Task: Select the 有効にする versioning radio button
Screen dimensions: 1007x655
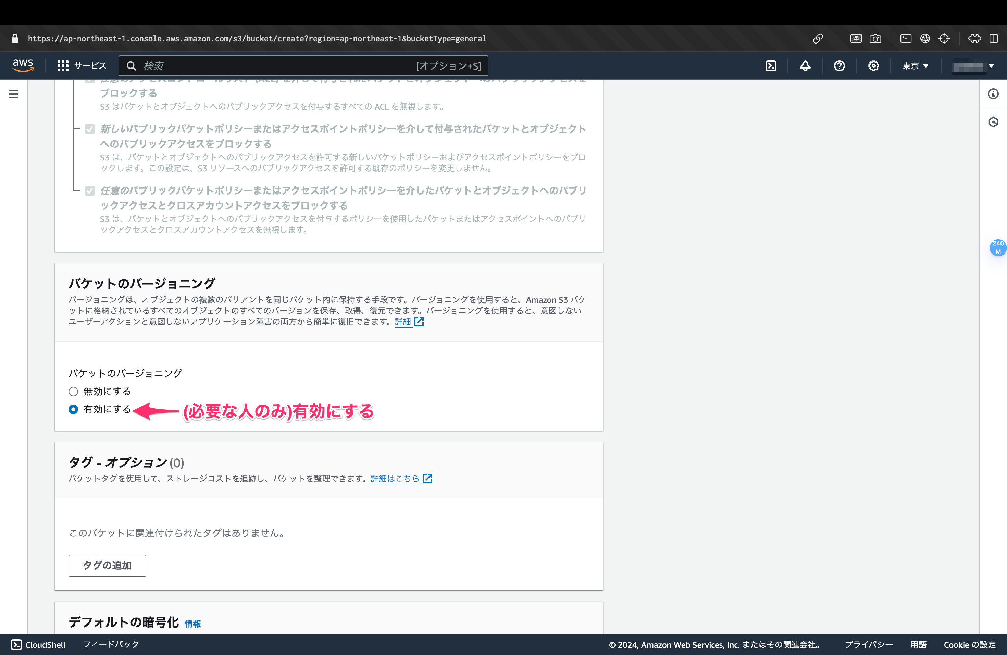Action: (x=73, y=409)
